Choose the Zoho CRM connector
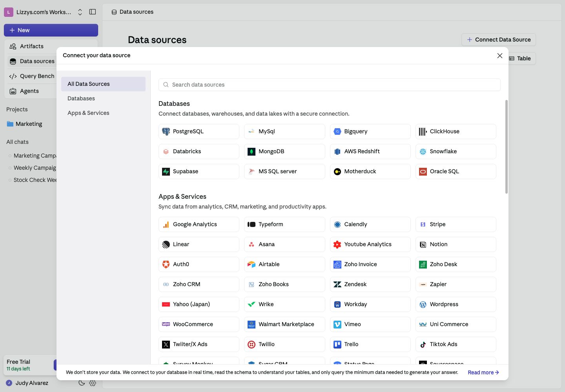This screenshot has height=392, width=565. click(x=199, y=285)
